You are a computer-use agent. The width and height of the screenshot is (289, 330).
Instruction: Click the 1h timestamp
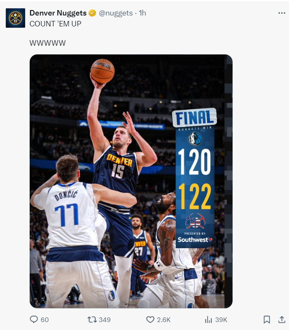click(143, 13)
